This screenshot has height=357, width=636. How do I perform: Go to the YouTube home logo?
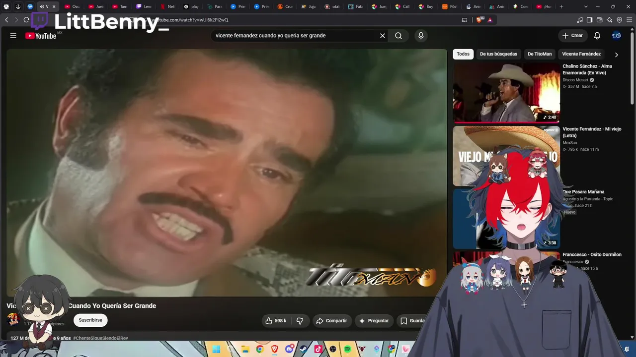(x=41, y=36)
